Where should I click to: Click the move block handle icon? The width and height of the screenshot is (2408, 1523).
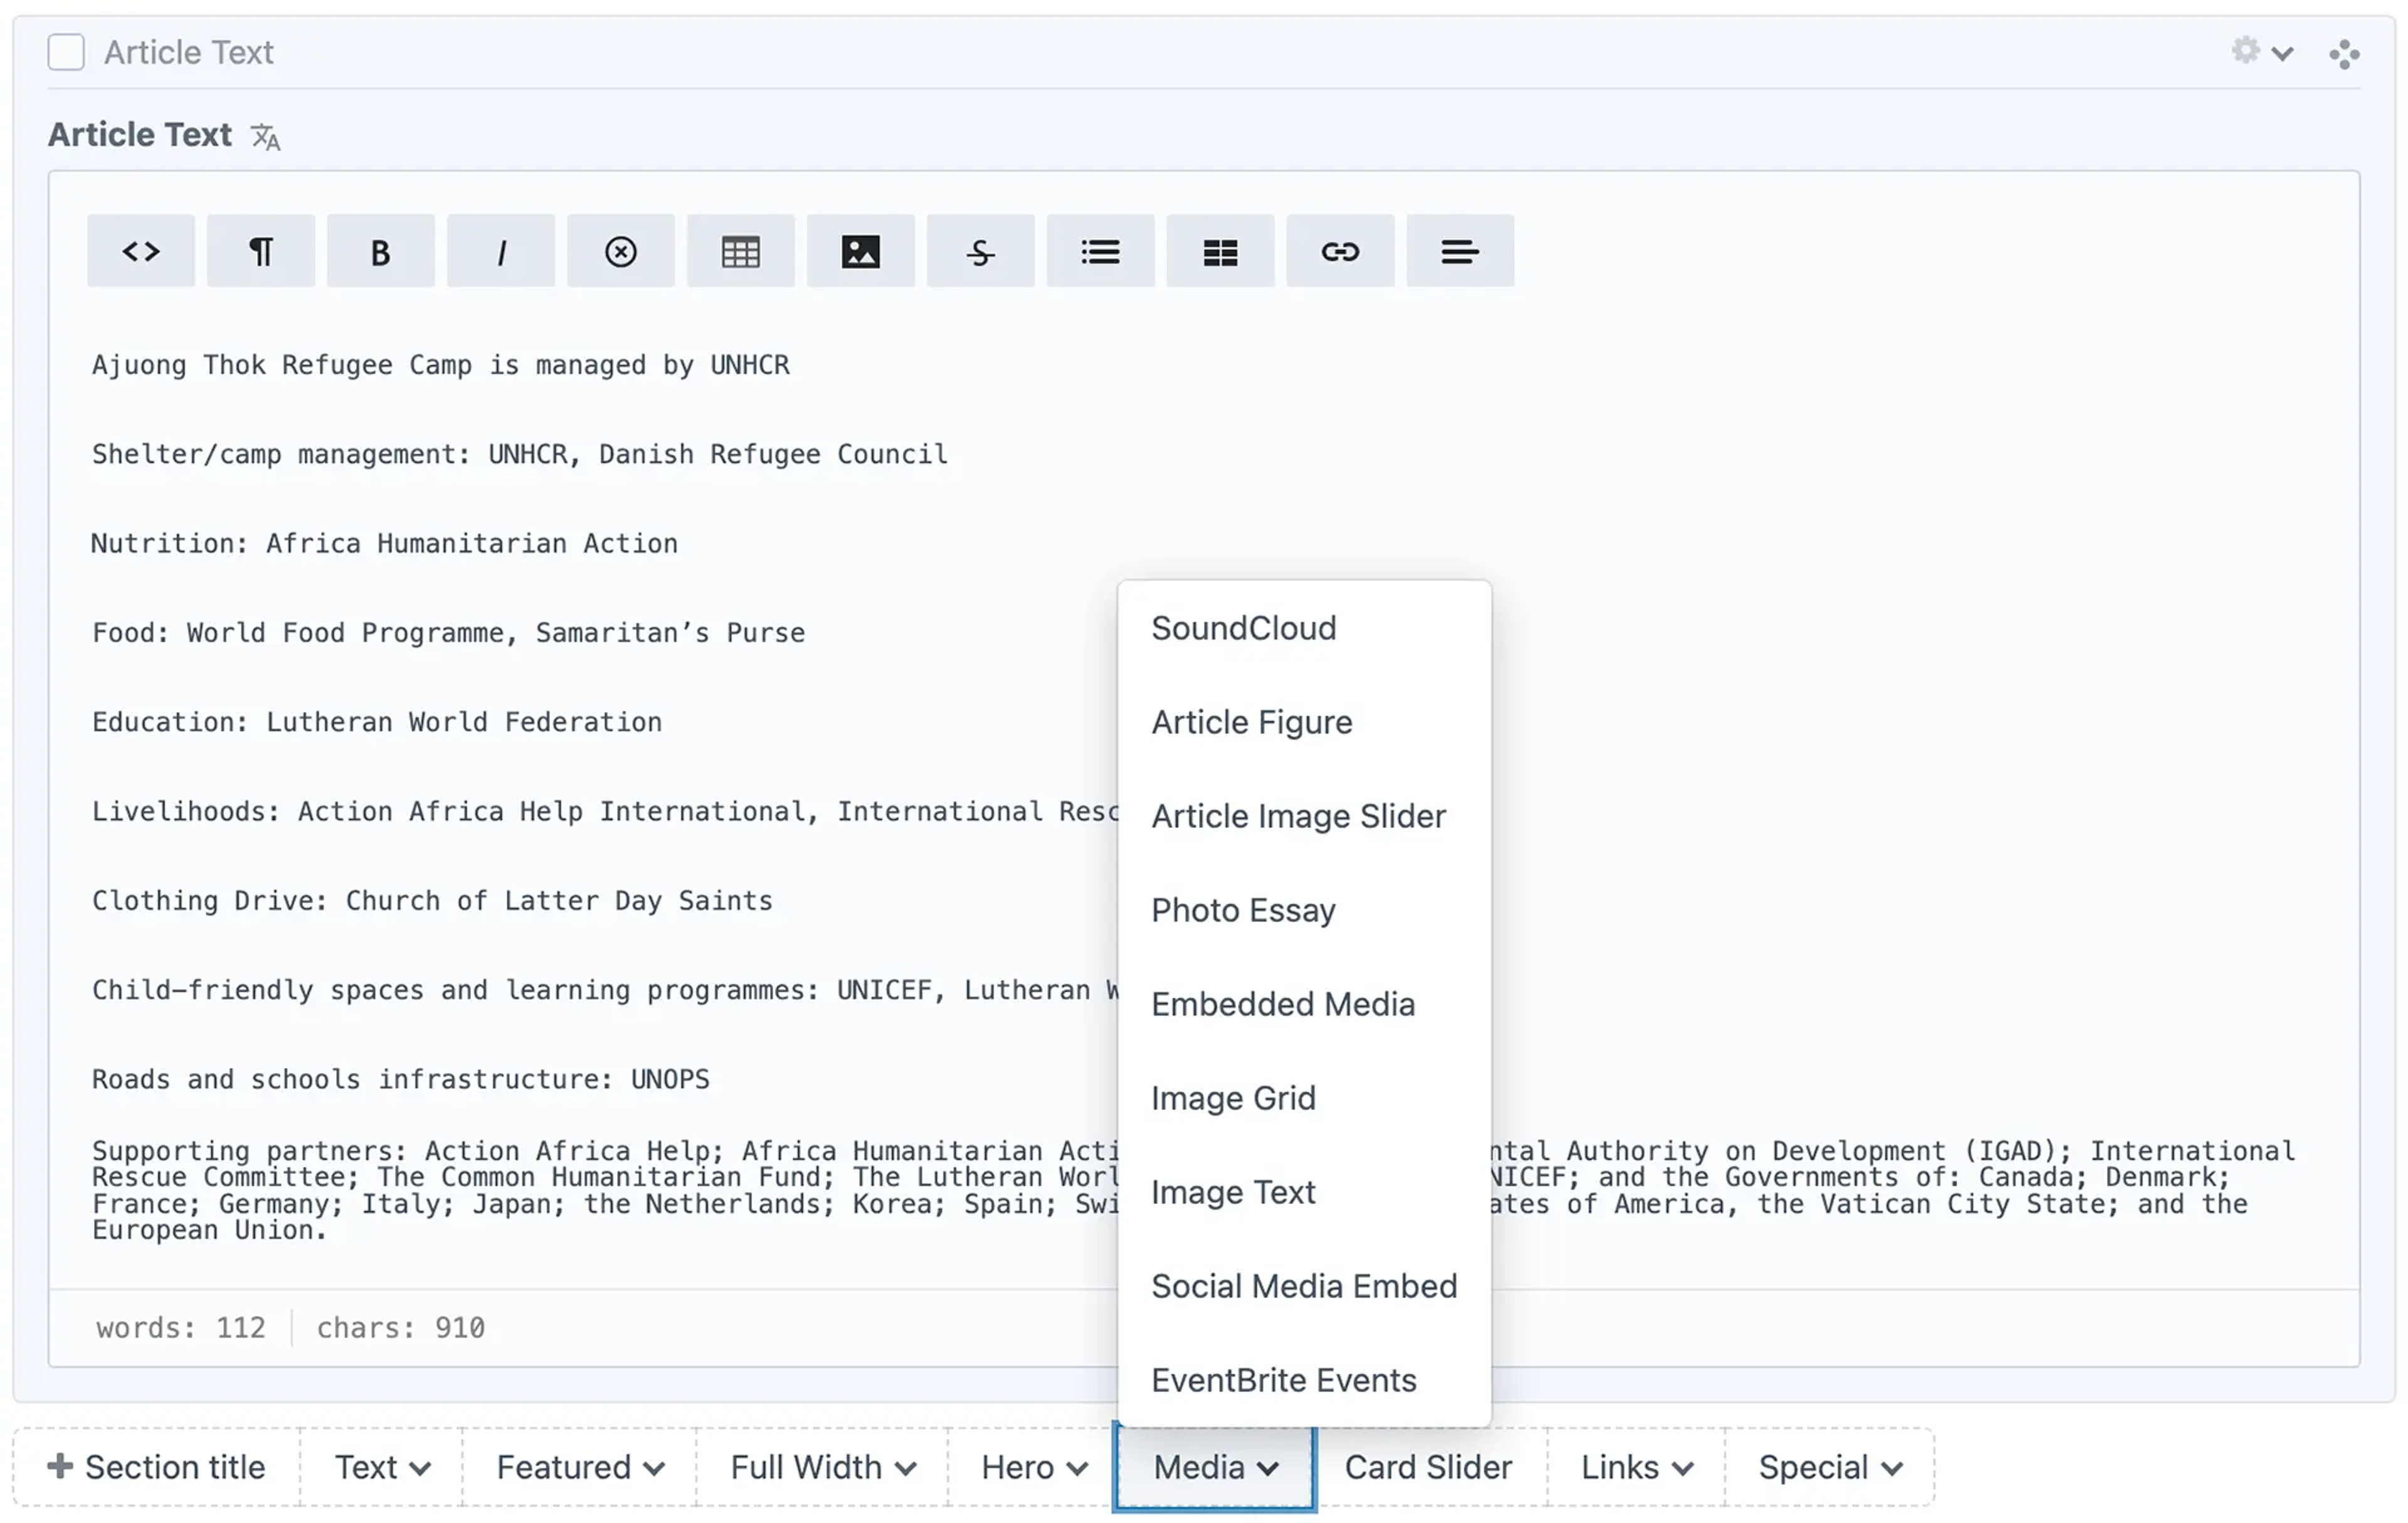pos(2345,54)
